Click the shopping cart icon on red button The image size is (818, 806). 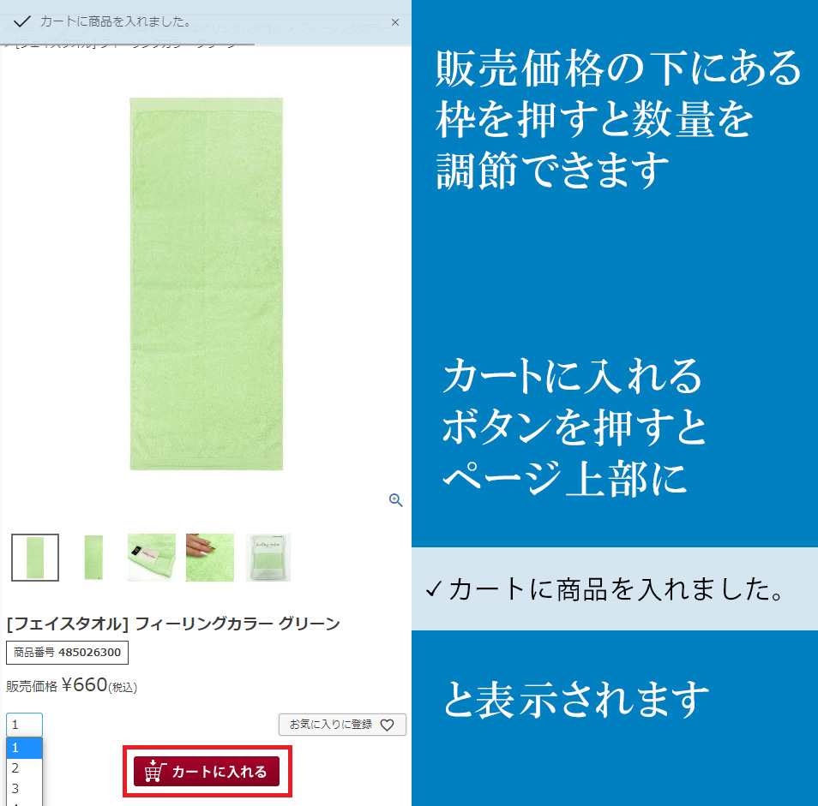[x=155, y=771]
